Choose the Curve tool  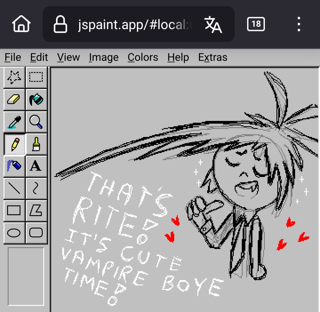(x=36, y=189)
